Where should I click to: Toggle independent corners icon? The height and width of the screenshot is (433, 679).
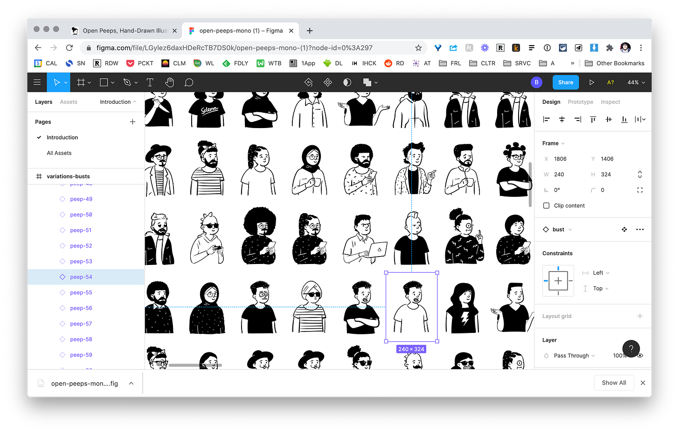tap(640, 190)
